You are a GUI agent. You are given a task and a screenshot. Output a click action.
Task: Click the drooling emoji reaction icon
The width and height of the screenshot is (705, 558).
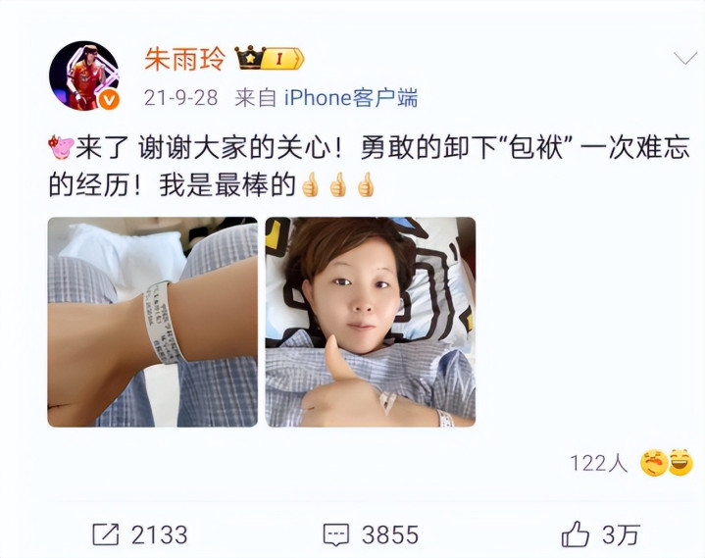point(654,463)
